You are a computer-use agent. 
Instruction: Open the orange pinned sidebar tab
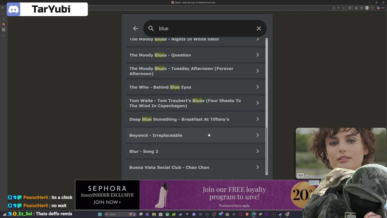[3, 24]
